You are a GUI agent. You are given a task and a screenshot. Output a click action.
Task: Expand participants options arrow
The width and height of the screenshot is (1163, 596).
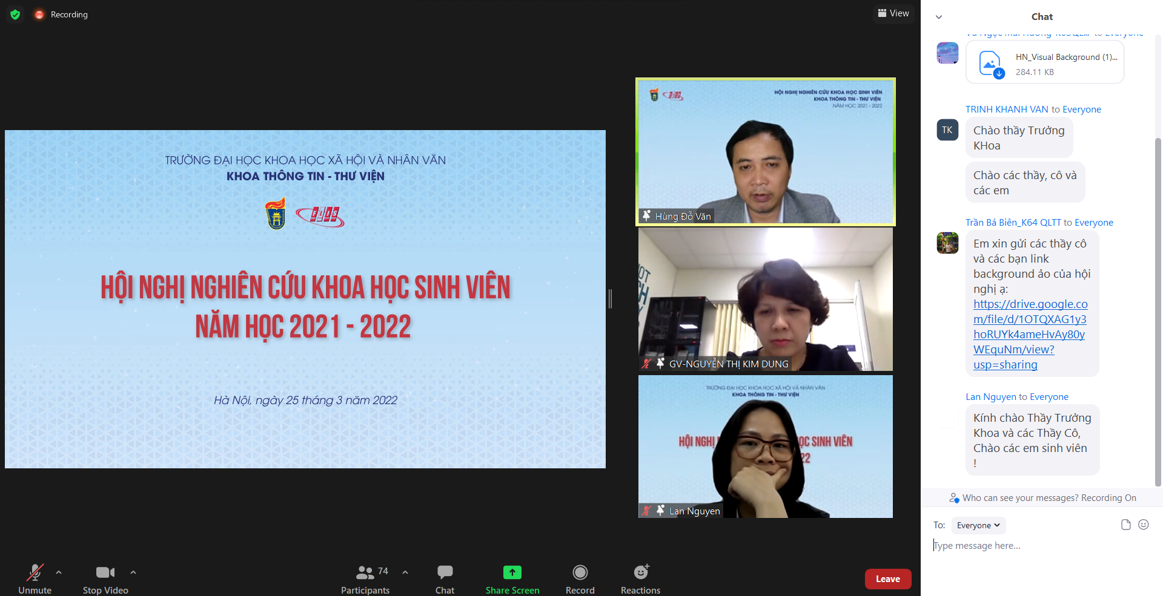tap(405, 572)
